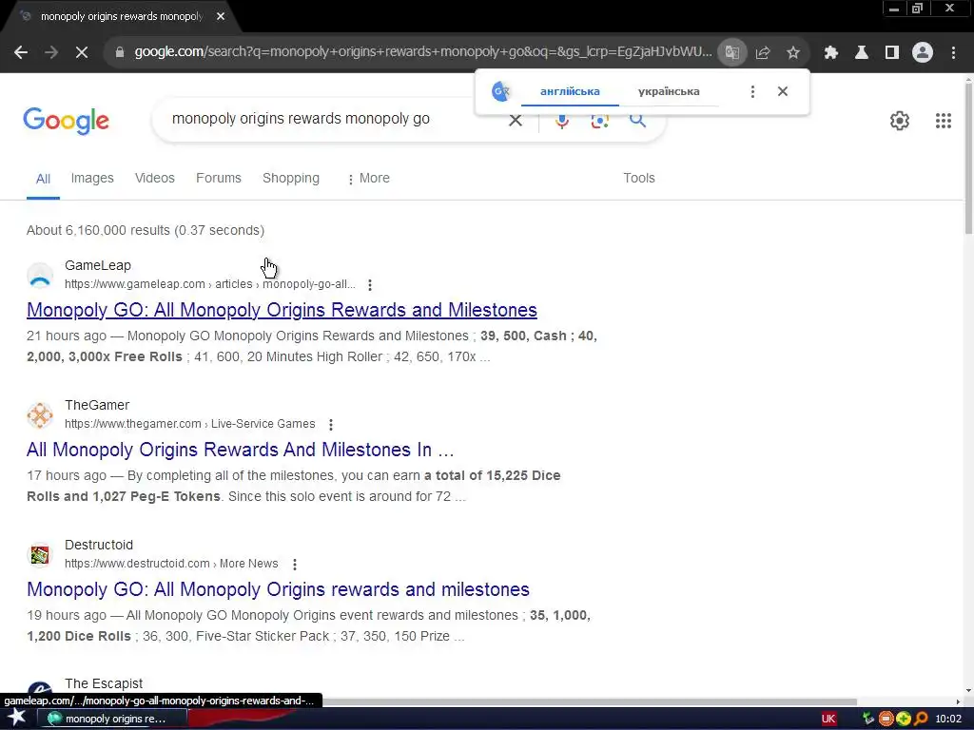Click the URL address bar
The image size is (974, 730).
422,52
